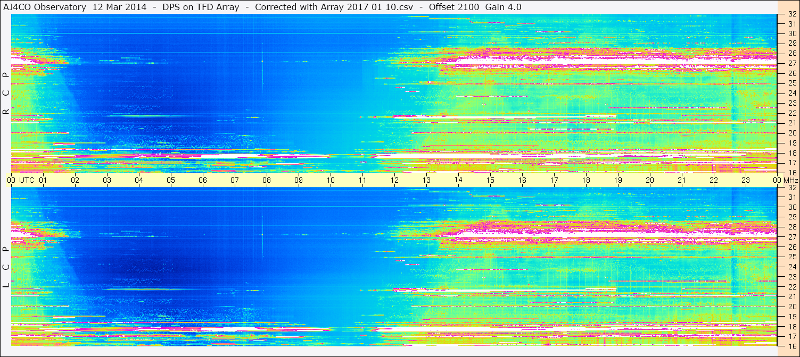Select the Corrected with Array 2017 01 10.csv text

(334, 7)
